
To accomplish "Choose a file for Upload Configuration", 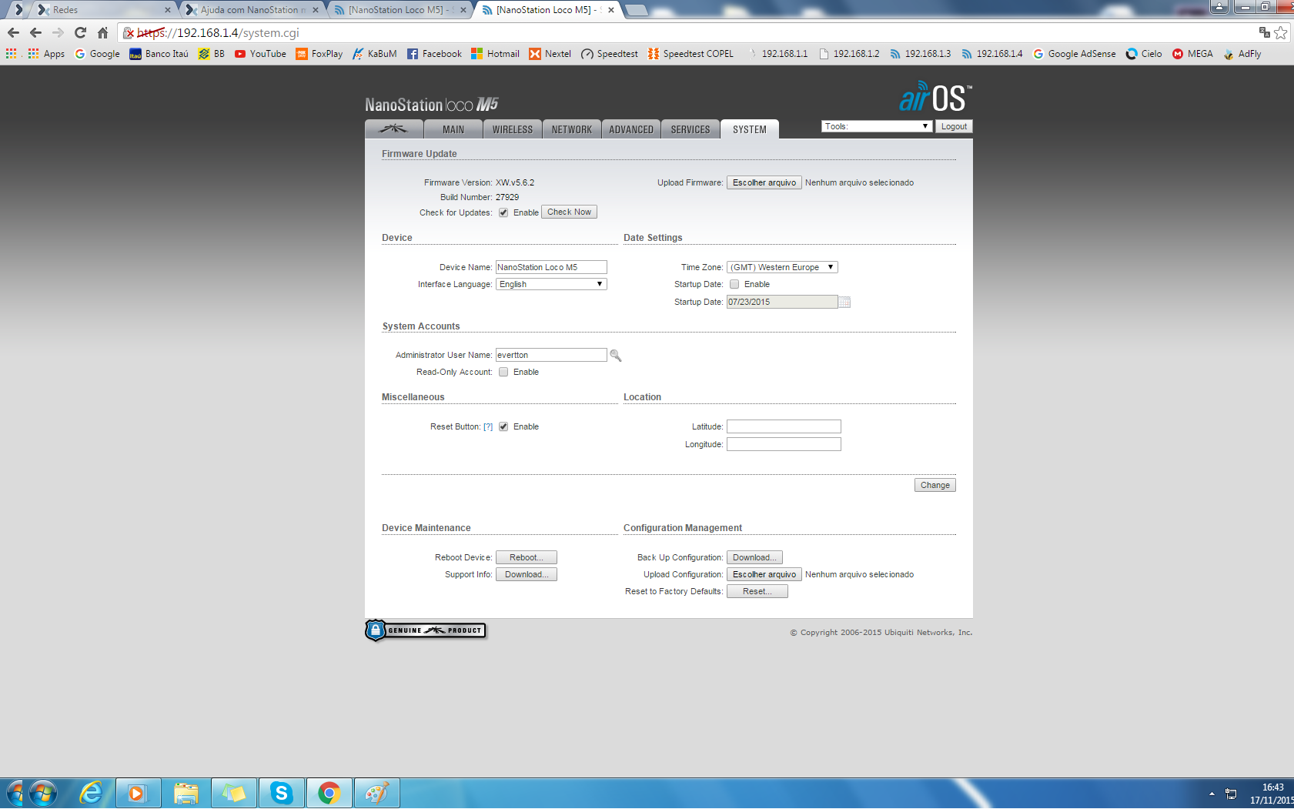I will pos(764,574).
